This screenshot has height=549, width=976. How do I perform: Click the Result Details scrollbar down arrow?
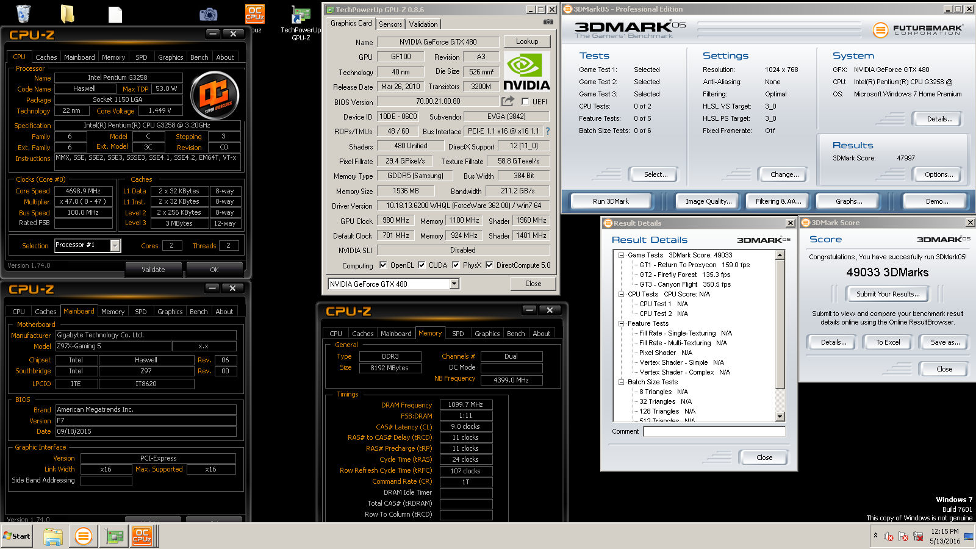click(780, 417)
